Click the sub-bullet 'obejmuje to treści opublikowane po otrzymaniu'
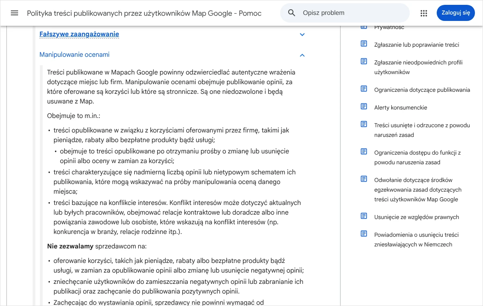Screen dimensions: 483x306 coord(174,156)
